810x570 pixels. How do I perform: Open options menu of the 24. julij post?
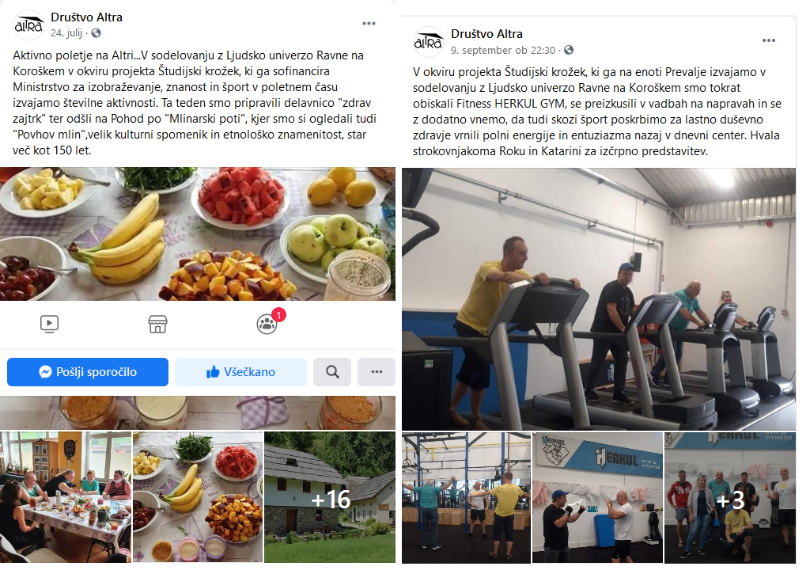pyautogui.click(x=369, y=23)
